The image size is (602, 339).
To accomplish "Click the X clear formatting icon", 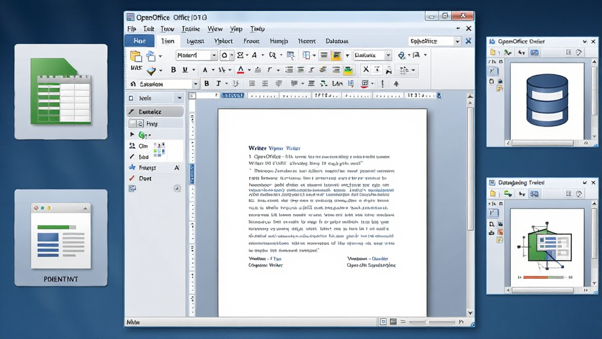I will click(x=366, y=69).
